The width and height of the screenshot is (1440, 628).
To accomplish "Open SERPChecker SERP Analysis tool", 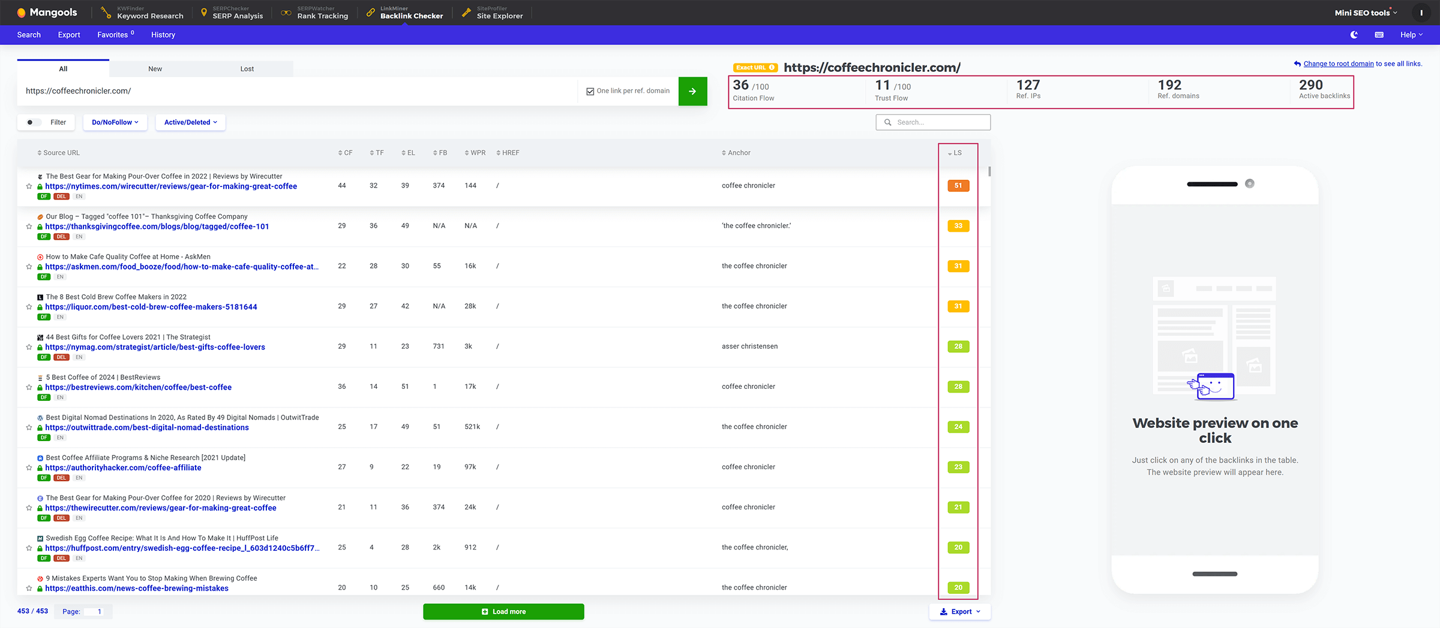I will (231, 13).
